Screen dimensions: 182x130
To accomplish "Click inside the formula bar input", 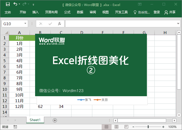I will [121, 24].
